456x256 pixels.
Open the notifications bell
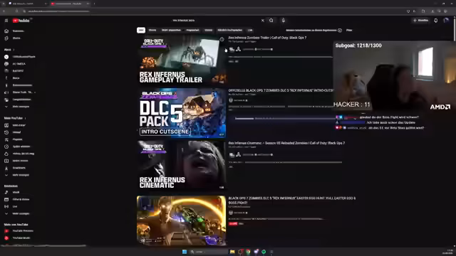[435, 21]
